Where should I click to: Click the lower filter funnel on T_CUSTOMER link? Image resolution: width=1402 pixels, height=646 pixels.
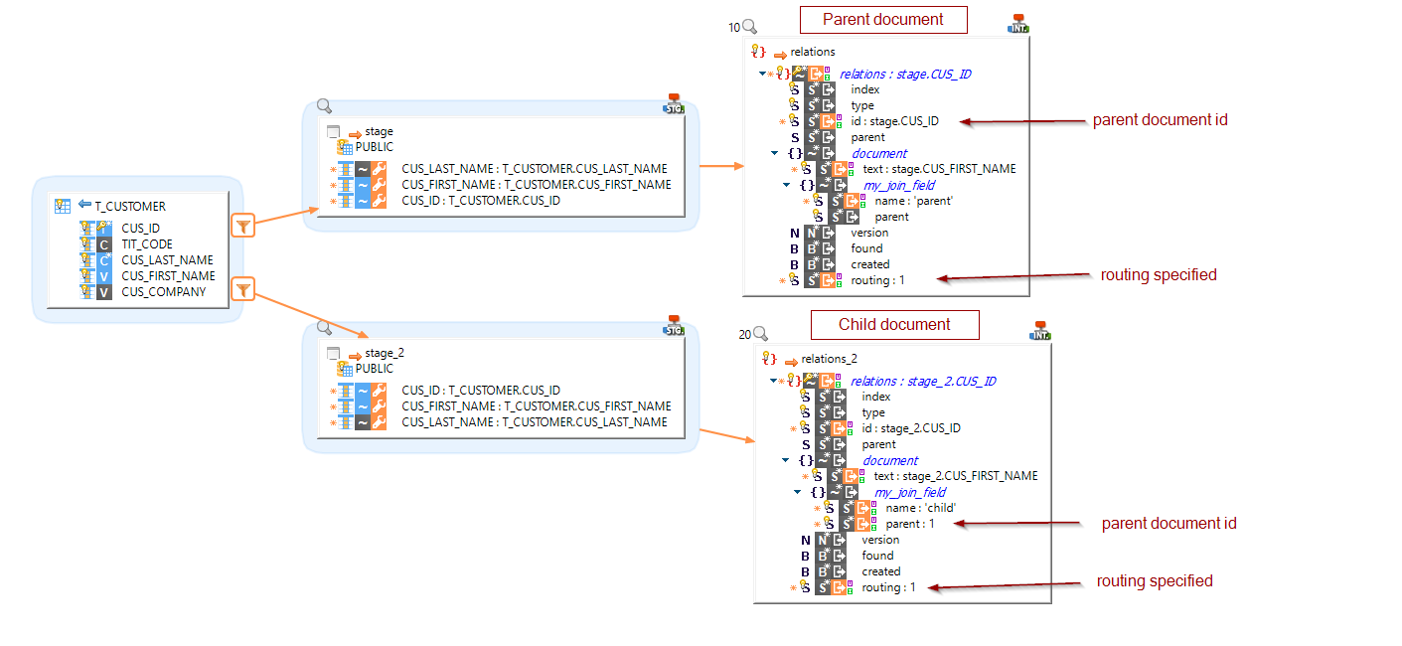click(243, 289)
